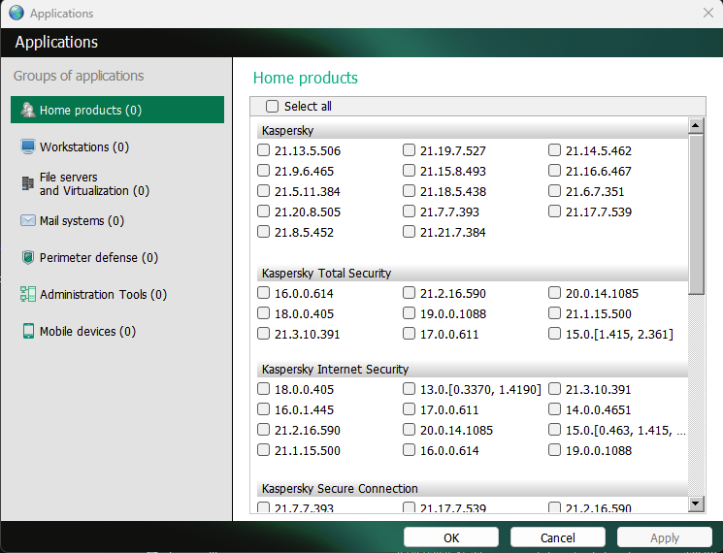Click the Apply button

[665, 537]
